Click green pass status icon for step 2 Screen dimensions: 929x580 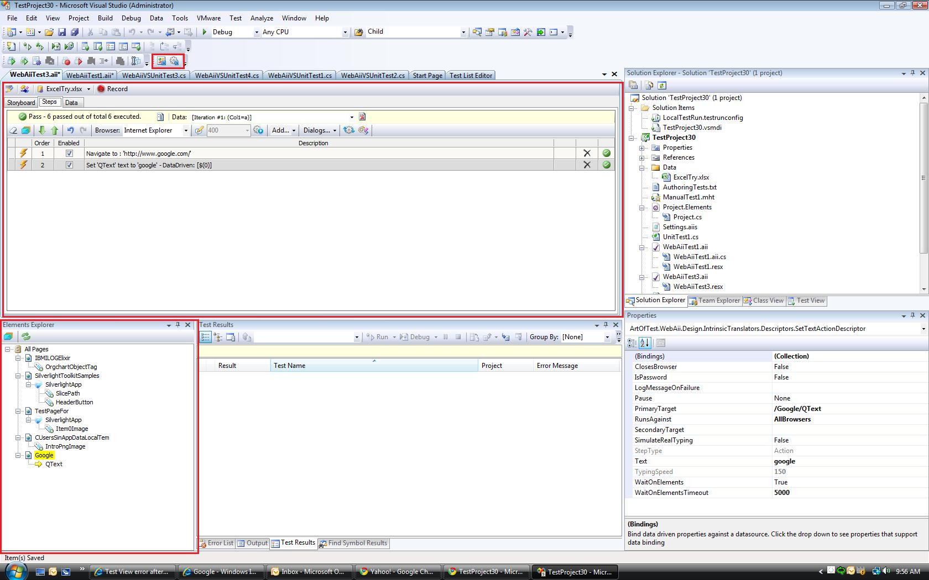coord(607,165)
